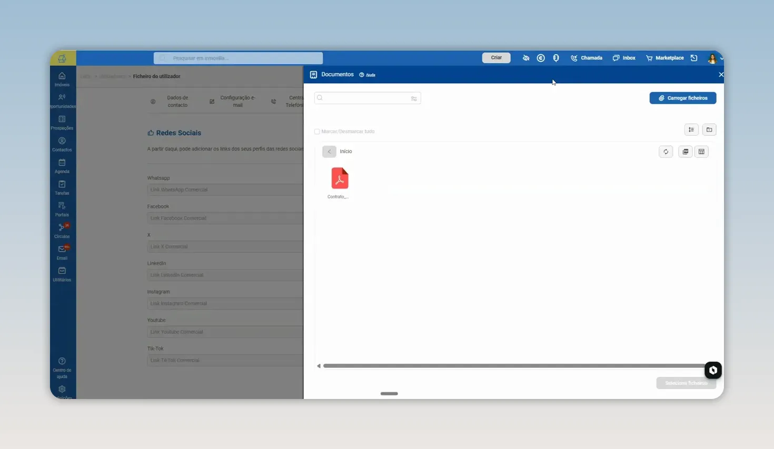The height and width of the screenshot is (449, 774).
Task: Check the Marcar/Desmarcar tudo checkbox
Action: pyautogui.click(x=317, y=132)
